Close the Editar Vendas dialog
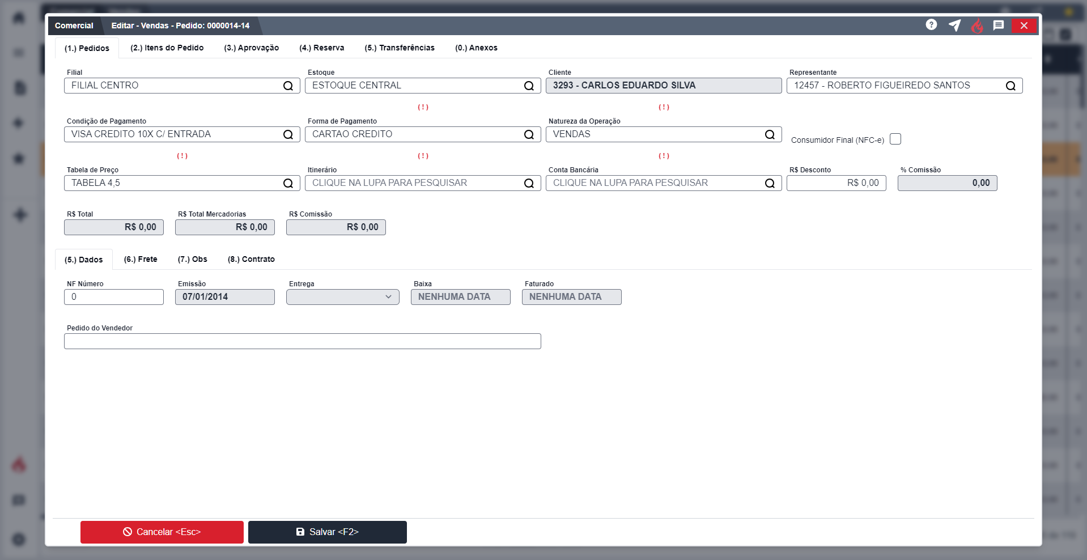The image size is (1087, 560). 1024,26
